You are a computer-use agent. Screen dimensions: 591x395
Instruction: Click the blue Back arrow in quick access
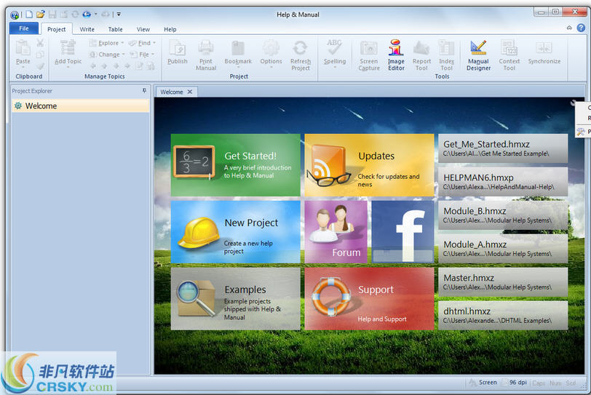click(87, 15)
